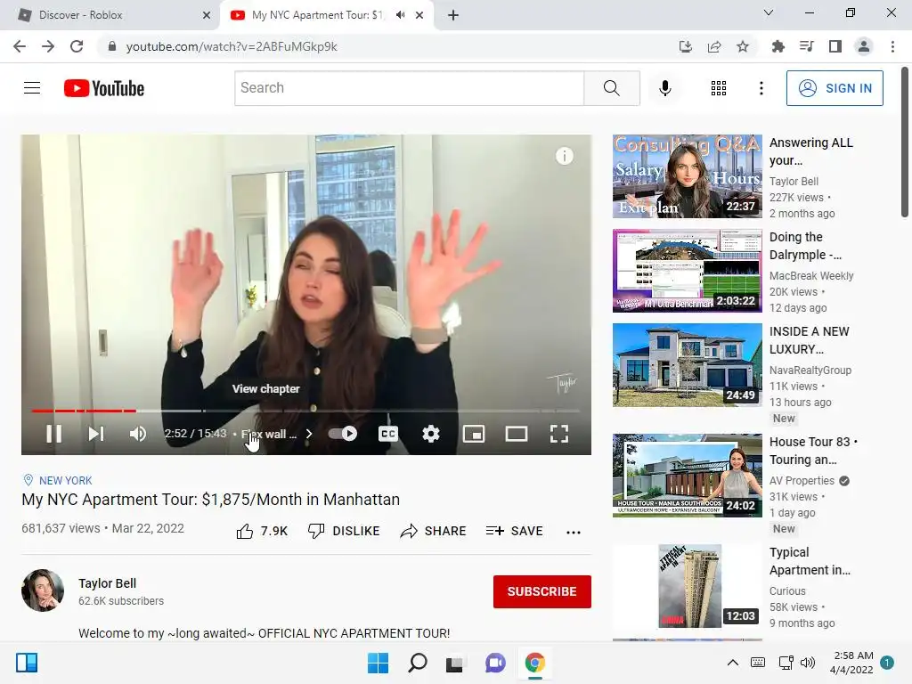This screenshot has width=912, height=684.
Task: Reload the current page
Action: tap(77, 46)
